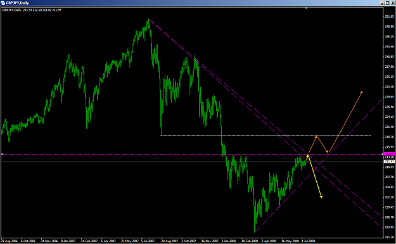The height and width of the screenshot is (244, 396).
Task: Click the chart shift triangle marker at the chart top
Action: (x=306, y=8)
